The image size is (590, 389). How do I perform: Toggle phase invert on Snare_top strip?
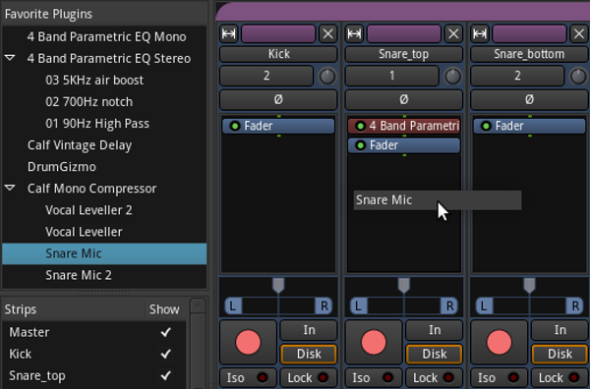404,99
